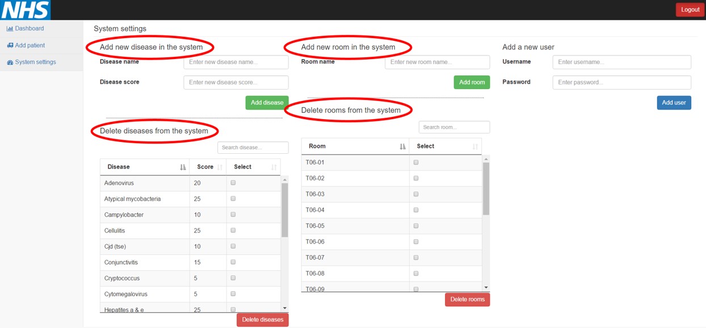Tick the checkbox next to Adenovirus

pos(233,183)
